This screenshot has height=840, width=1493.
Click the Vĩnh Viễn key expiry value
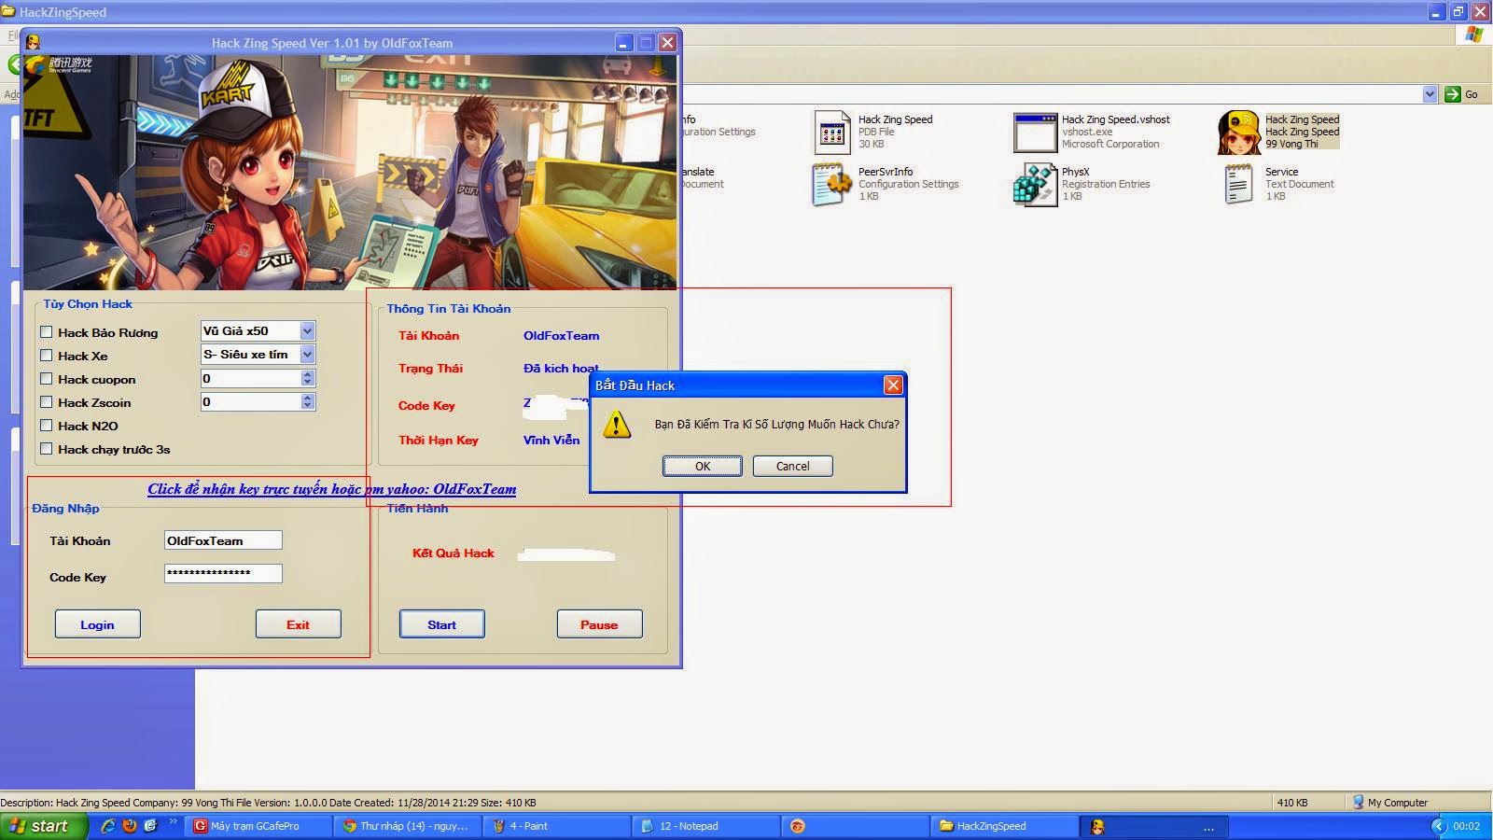click(551, 440)
